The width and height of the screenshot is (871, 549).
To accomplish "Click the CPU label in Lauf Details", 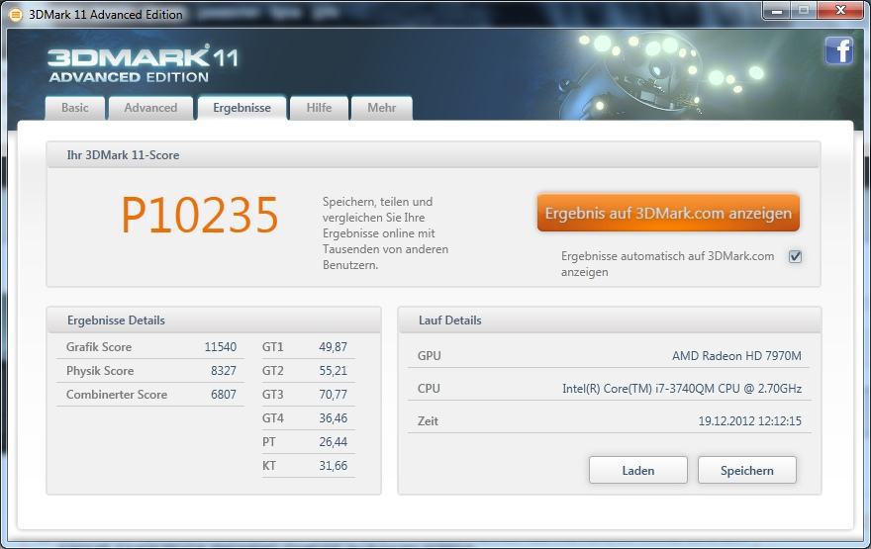I will tap(429, 389).
